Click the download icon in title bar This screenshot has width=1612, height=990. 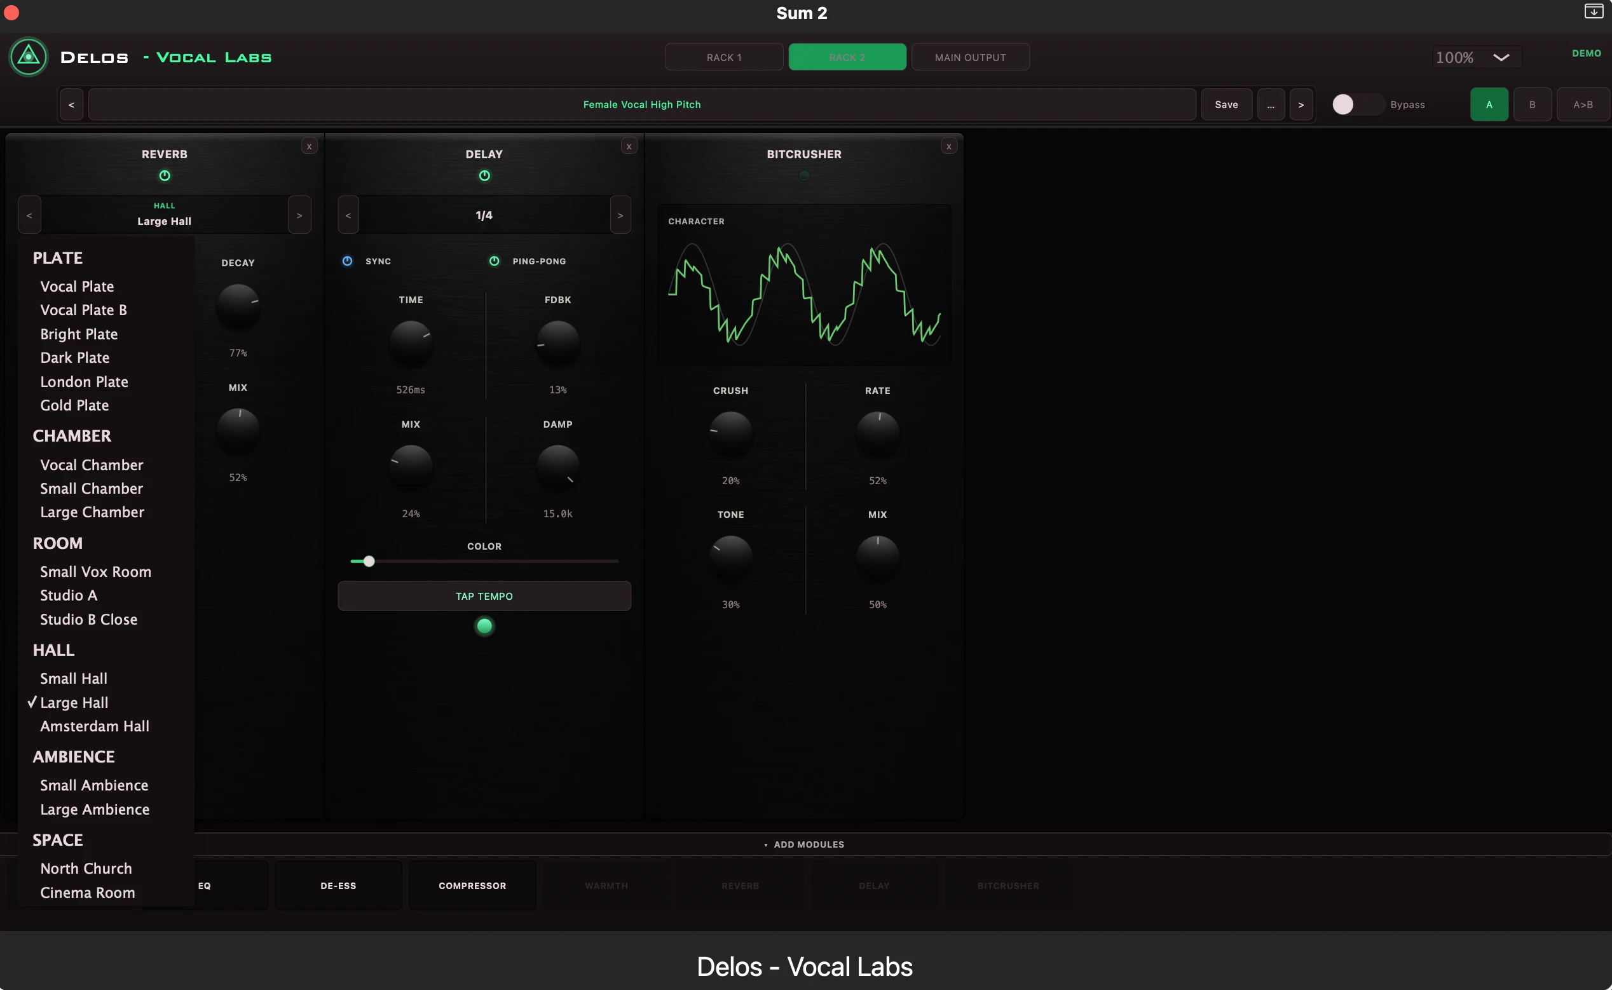click(1593, 11)
